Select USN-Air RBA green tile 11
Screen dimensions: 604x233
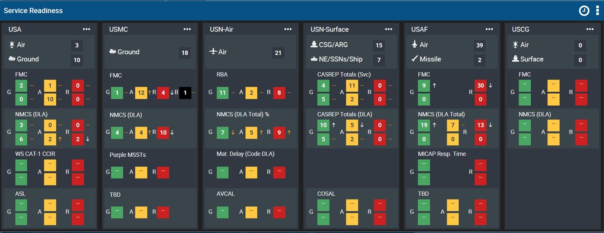point(222,93)
